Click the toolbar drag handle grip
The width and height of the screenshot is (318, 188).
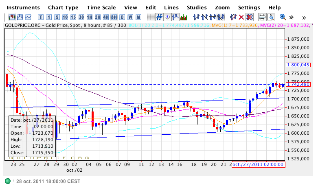tap(6, 17)
